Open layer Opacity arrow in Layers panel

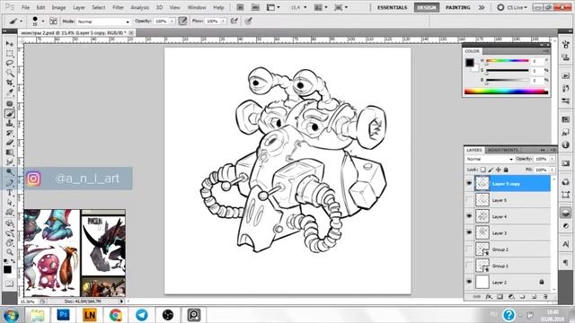pos(552,159)
